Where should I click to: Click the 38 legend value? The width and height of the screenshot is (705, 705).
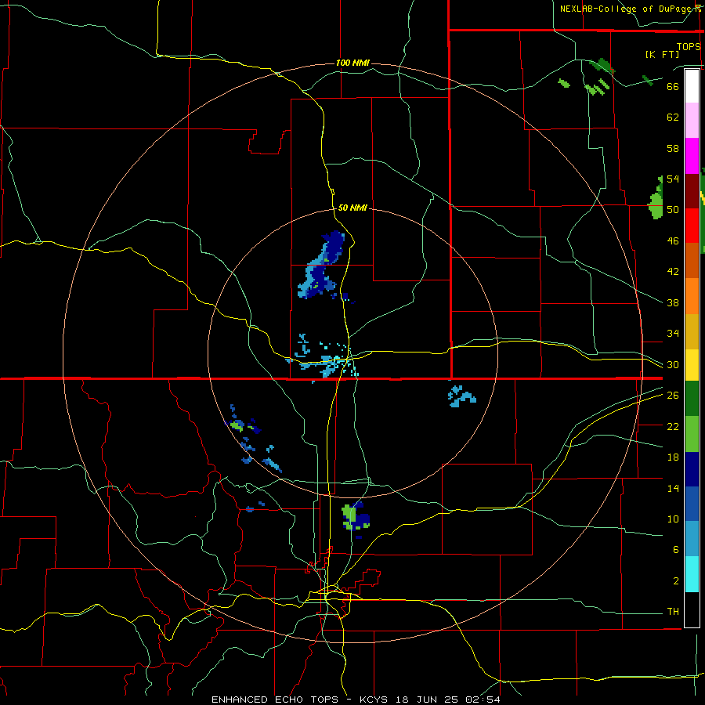[673, 302]
